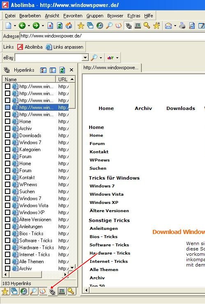Open the Gruppen menu
The height and width of the screenshot is (304, 205).
[95, 16]
